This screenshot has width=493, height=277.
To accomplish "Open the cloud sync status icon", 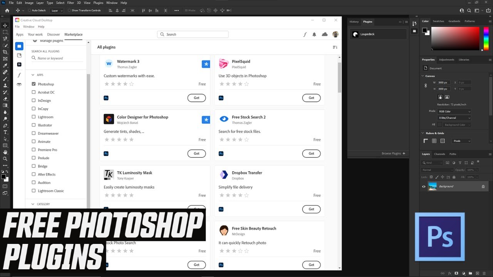I will [325, 35].
